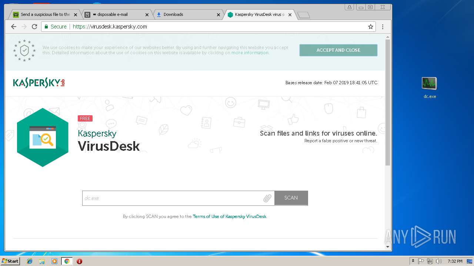This screenshot has height=266, width=474.
Task: Close the Kaspersky VirusDesk tab
Action: (x=290, y=15)
